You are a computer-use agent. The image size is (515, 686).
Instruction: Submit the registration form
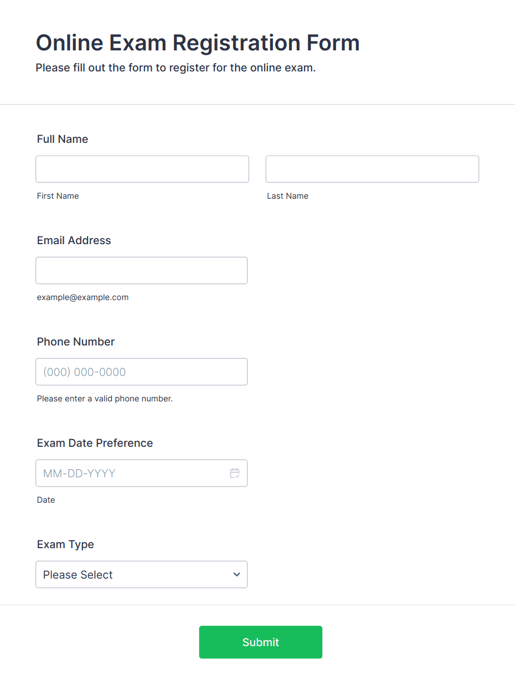[x=260, y=642]
